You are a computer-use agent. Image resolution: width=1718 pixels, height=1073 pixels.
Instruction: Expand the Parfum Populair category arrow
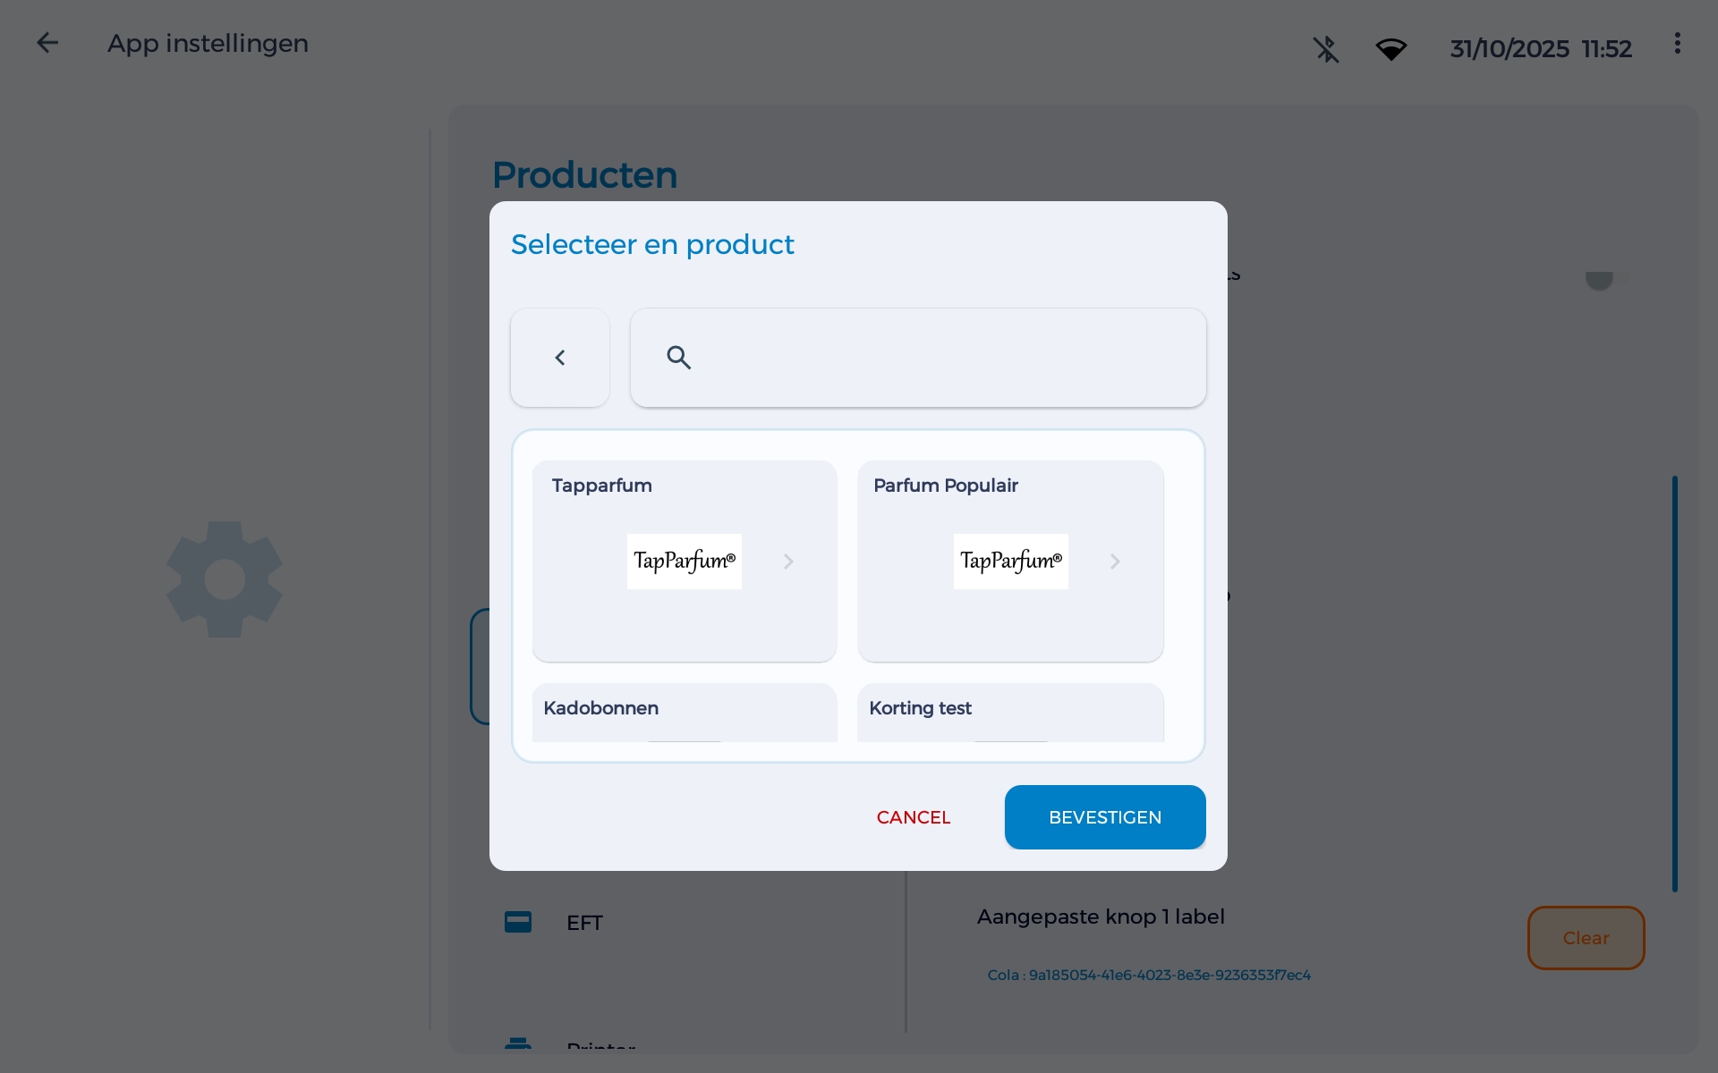tap(1115, 562)
